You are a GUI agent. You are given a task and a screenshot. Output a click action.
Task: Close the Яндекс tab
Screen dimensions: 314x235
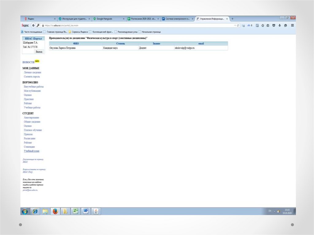click(55, 19)
